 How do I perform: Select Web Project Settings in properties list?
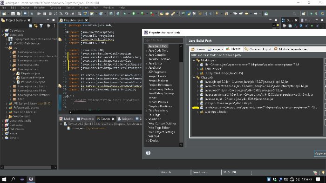[x=162, y=132]
